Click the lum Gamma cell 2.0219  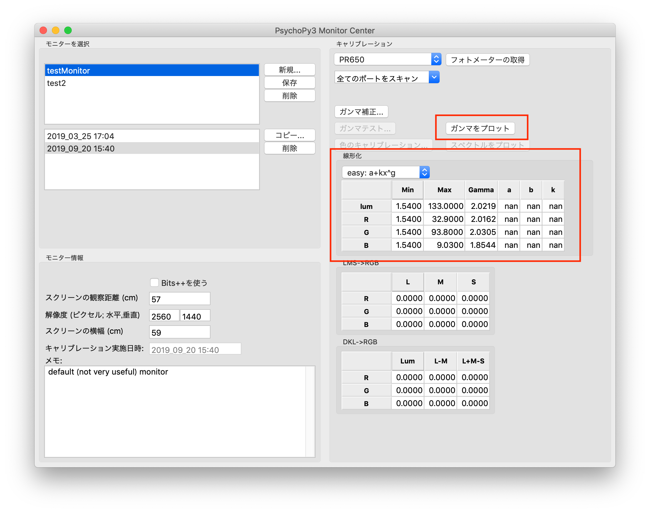pos(481,206)
